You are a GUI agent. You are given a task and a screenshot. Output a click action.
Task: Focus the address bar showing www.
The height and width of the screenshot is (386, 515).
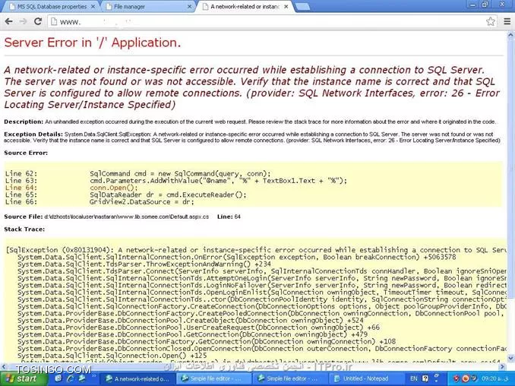pos(273,22)
